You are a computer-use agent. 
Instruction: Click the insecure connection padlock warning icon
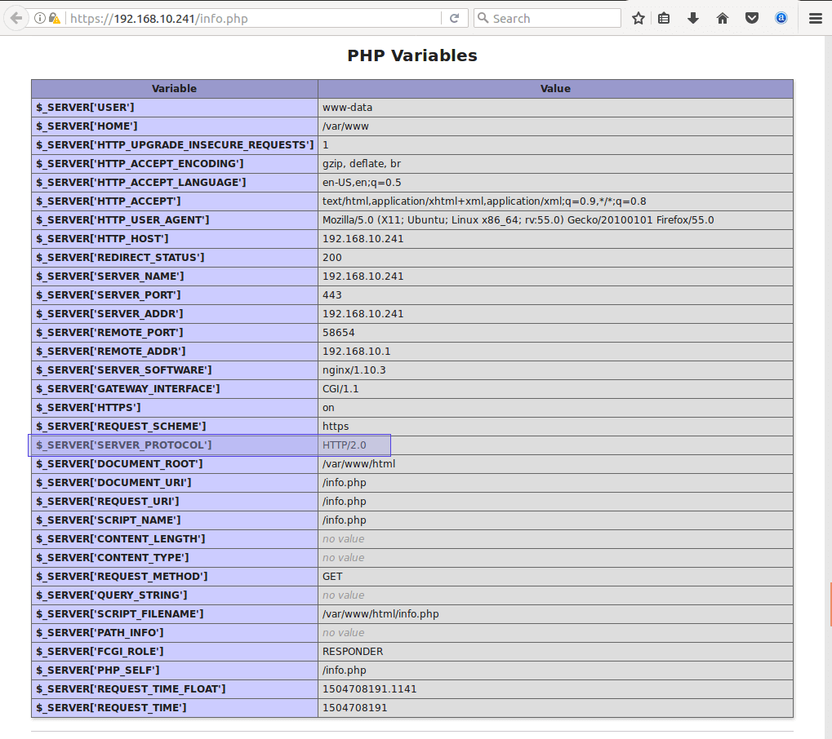[54, 19]
